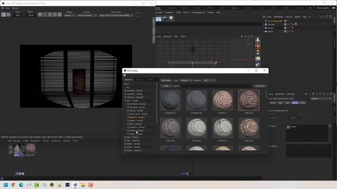
Task: Switch to the Materials tab in Plus Library
Action: coord(128,80)
